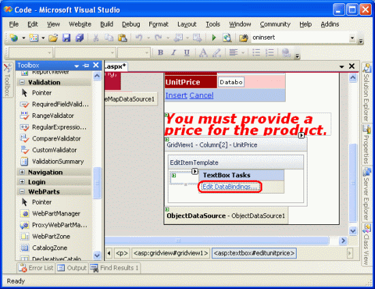Click the Insert link in the template
This screenshot has width=375, height=289.
[176, 95]
